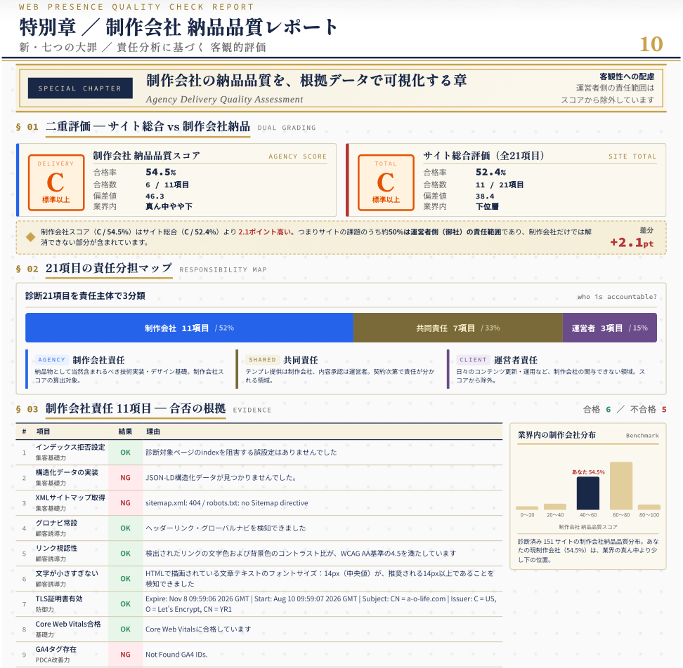Select the brown 共同責任 7項目 bar segment
This screenshot has height=668, width=683.
(458, 328)
